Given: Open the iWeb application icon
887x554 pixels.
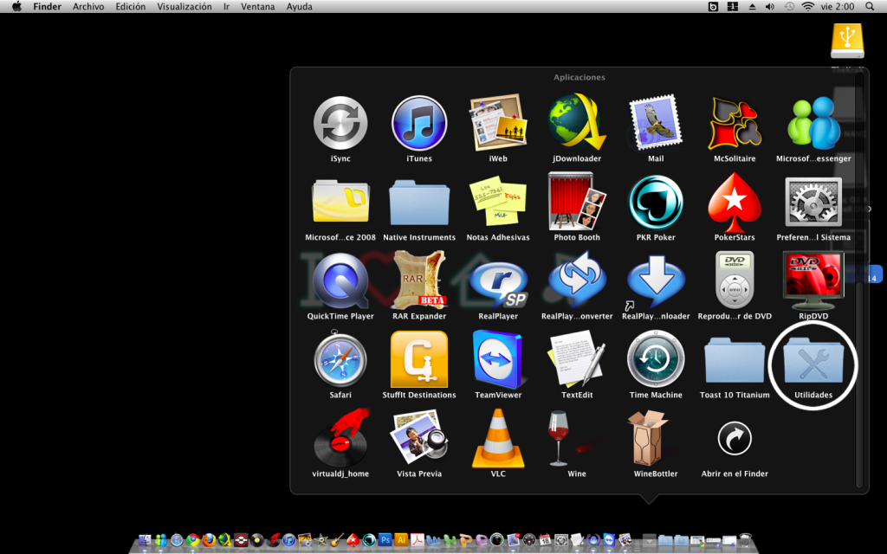Looking at the screenshot, I should pos(498,123).
